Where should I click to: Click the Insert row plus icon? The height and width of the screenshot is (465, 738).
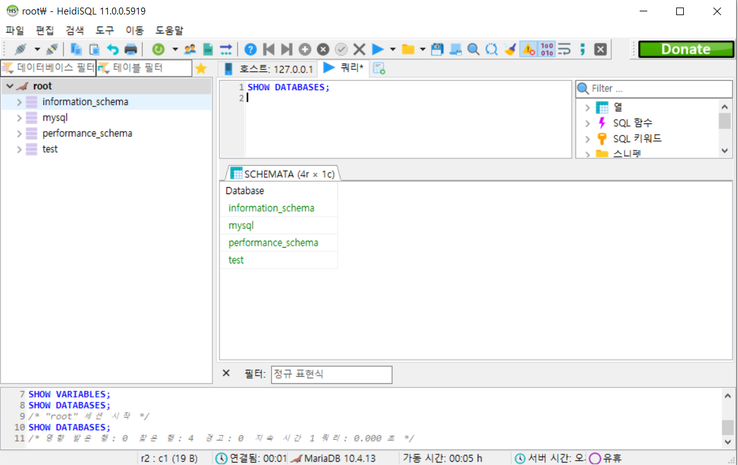[305, 49]
